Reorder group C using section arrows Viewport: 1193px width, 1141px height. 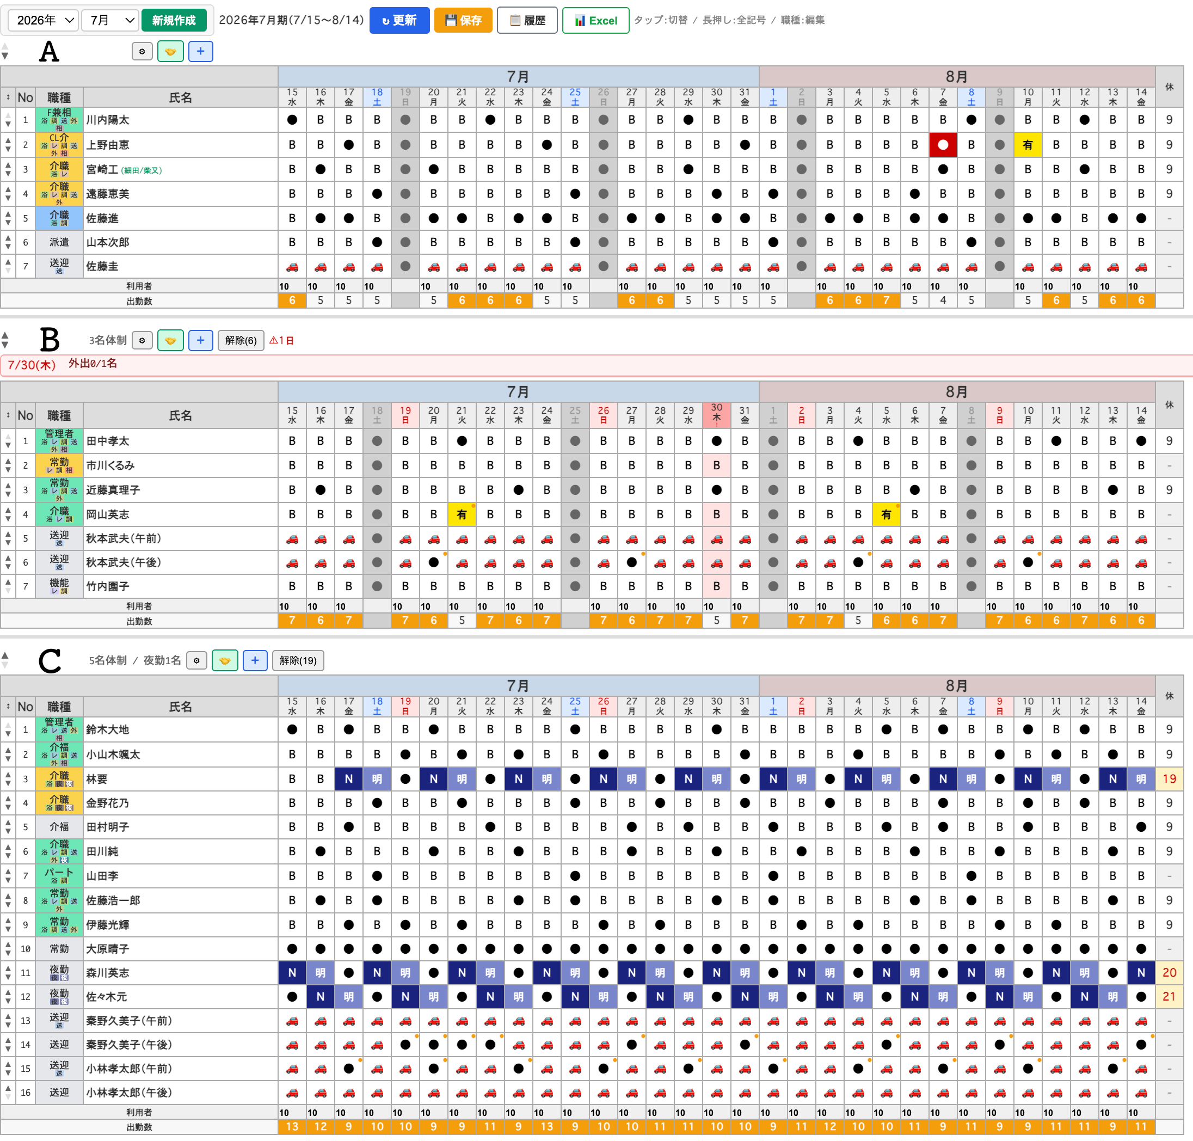click(x=5, y=660)
